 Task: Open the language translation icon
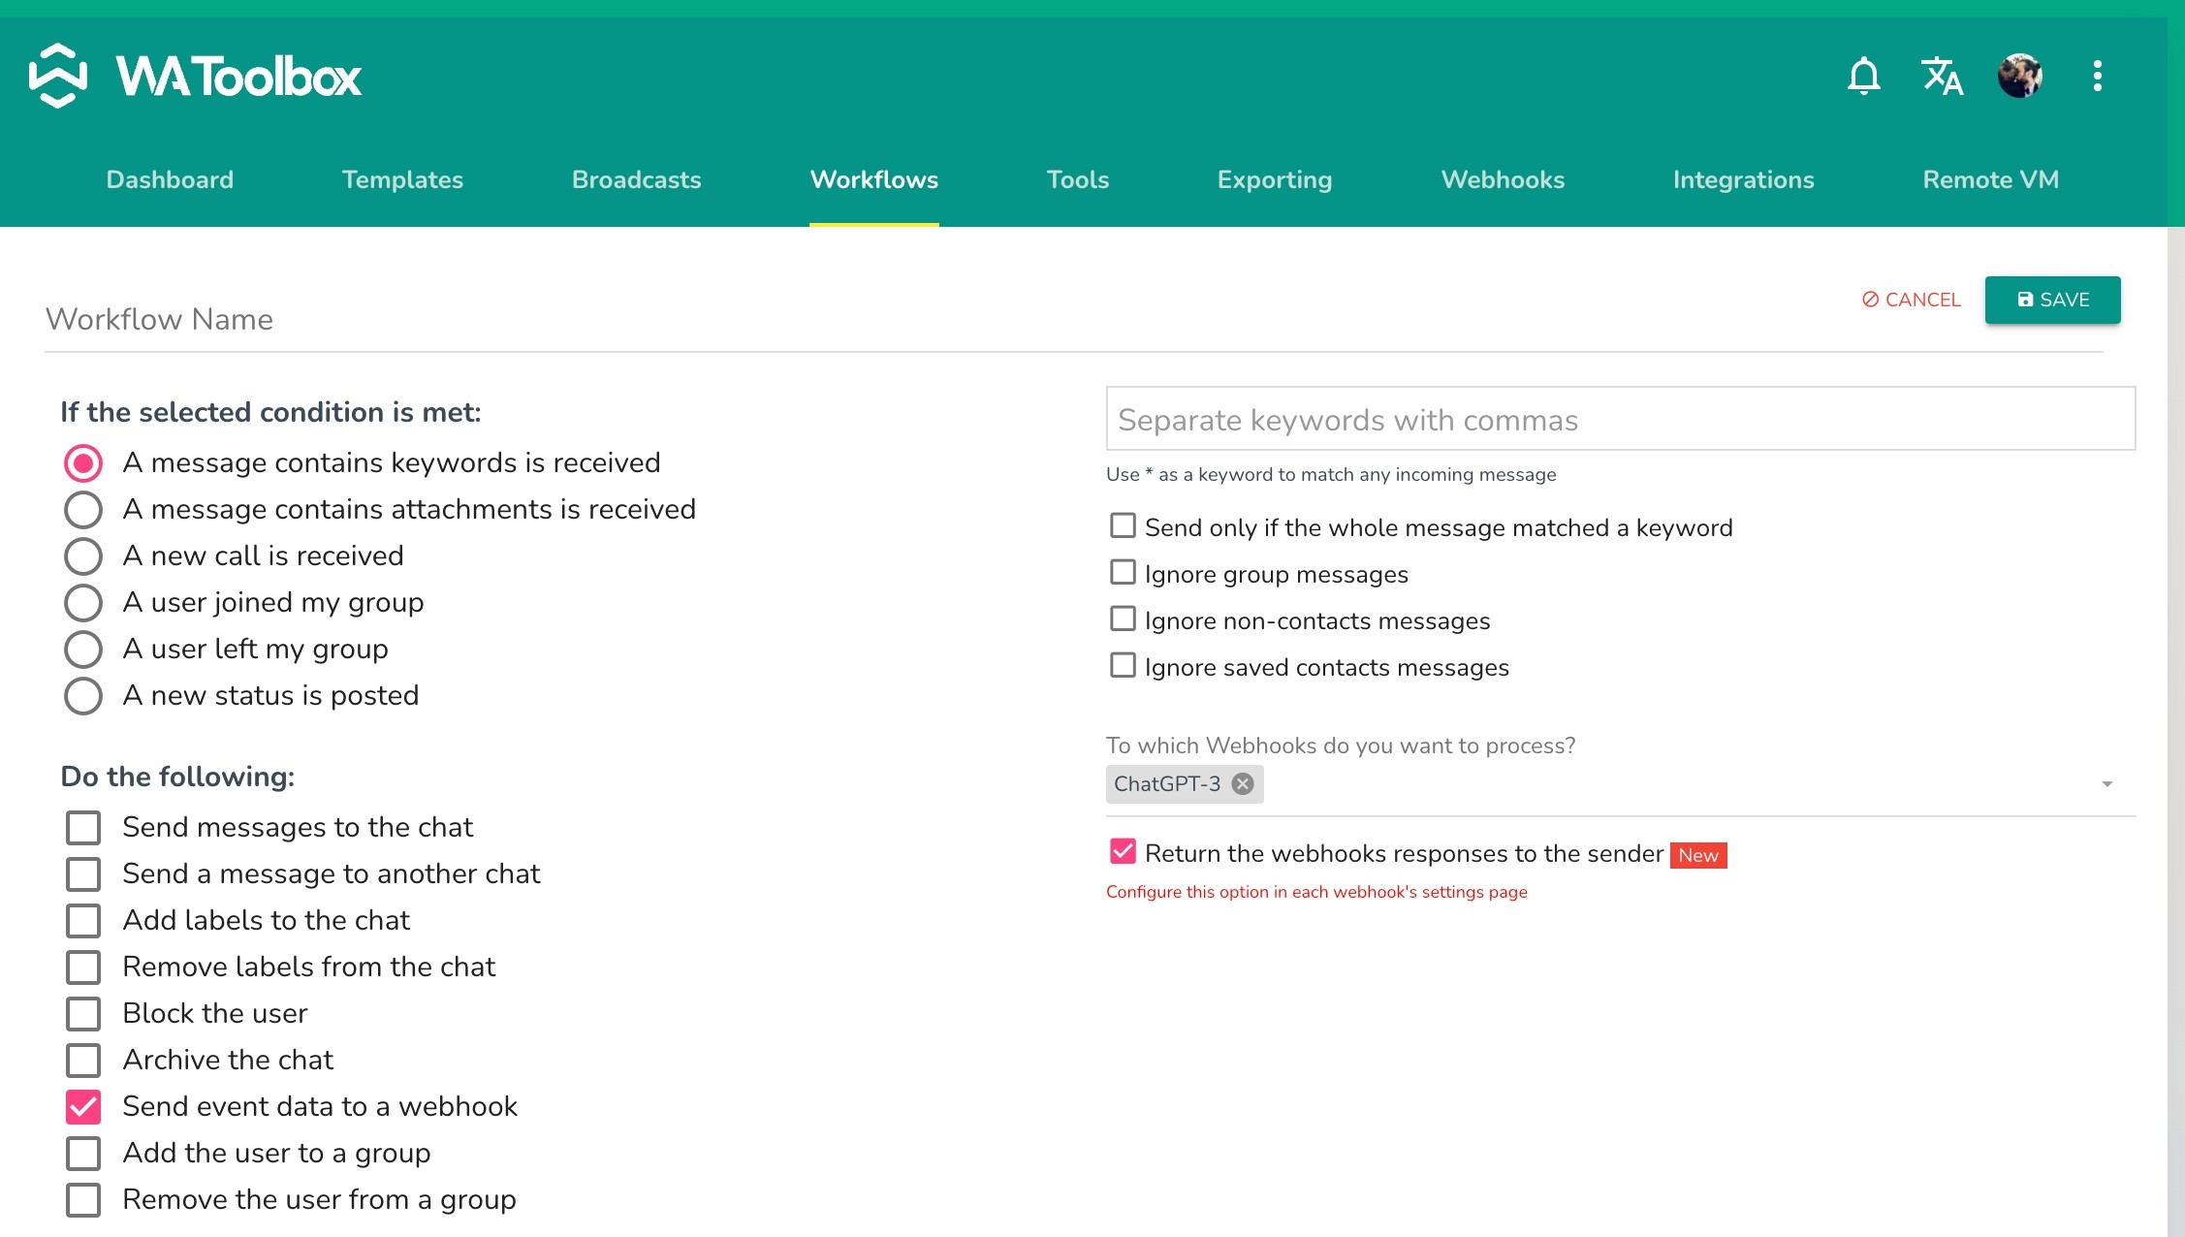(x=1942, y=76)
